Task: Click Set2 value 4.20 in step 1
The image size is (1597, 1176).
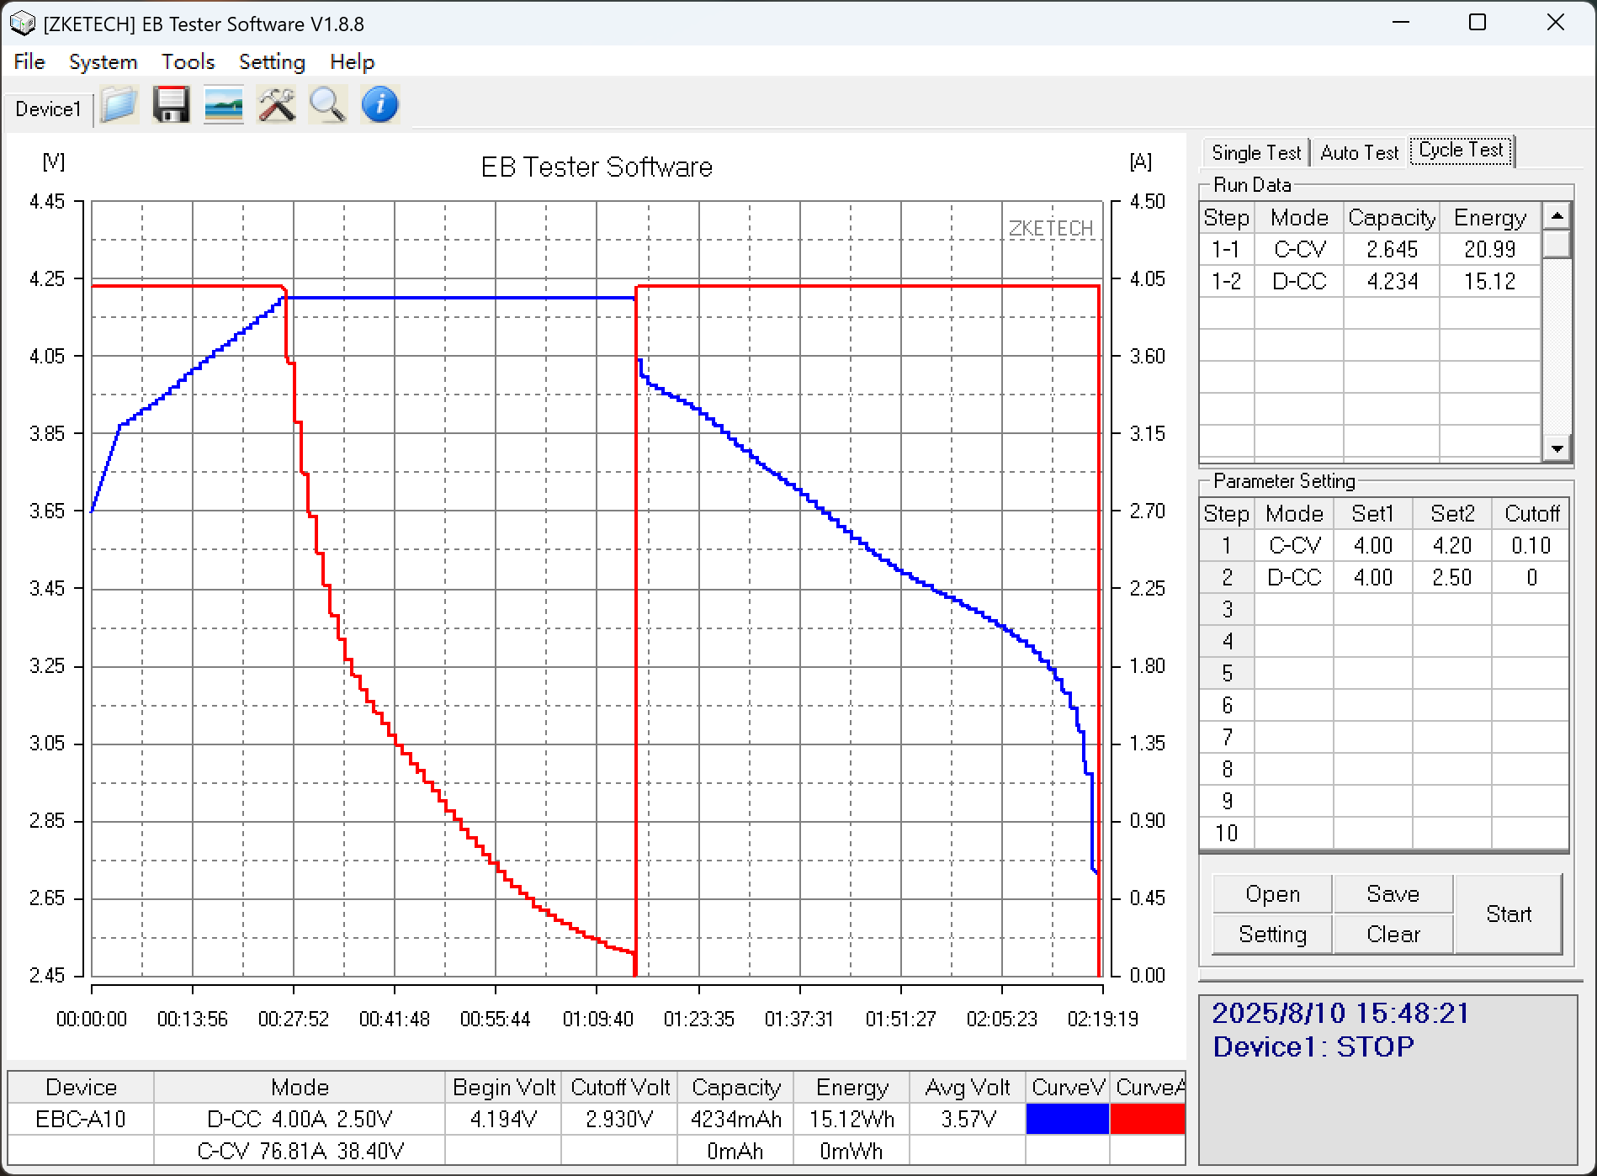Action: point(1452,546)
